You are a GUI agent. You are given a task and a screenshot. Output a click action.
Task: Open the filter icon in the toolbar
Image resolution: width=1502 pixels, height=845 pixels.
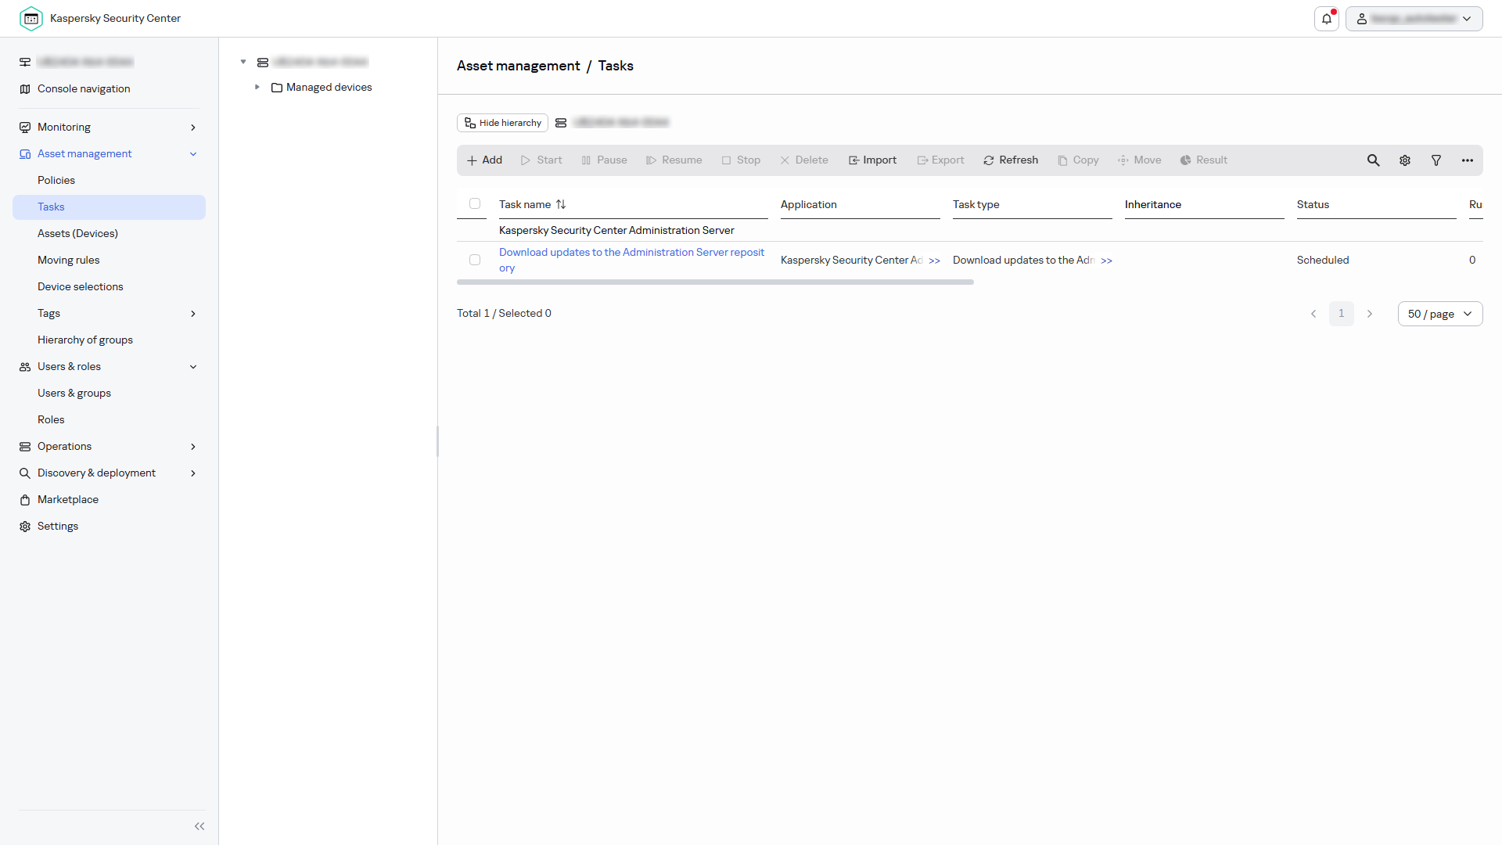coord(1436,160)
